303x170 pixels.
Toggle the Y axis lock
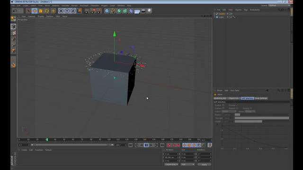[x=67, y=11]
